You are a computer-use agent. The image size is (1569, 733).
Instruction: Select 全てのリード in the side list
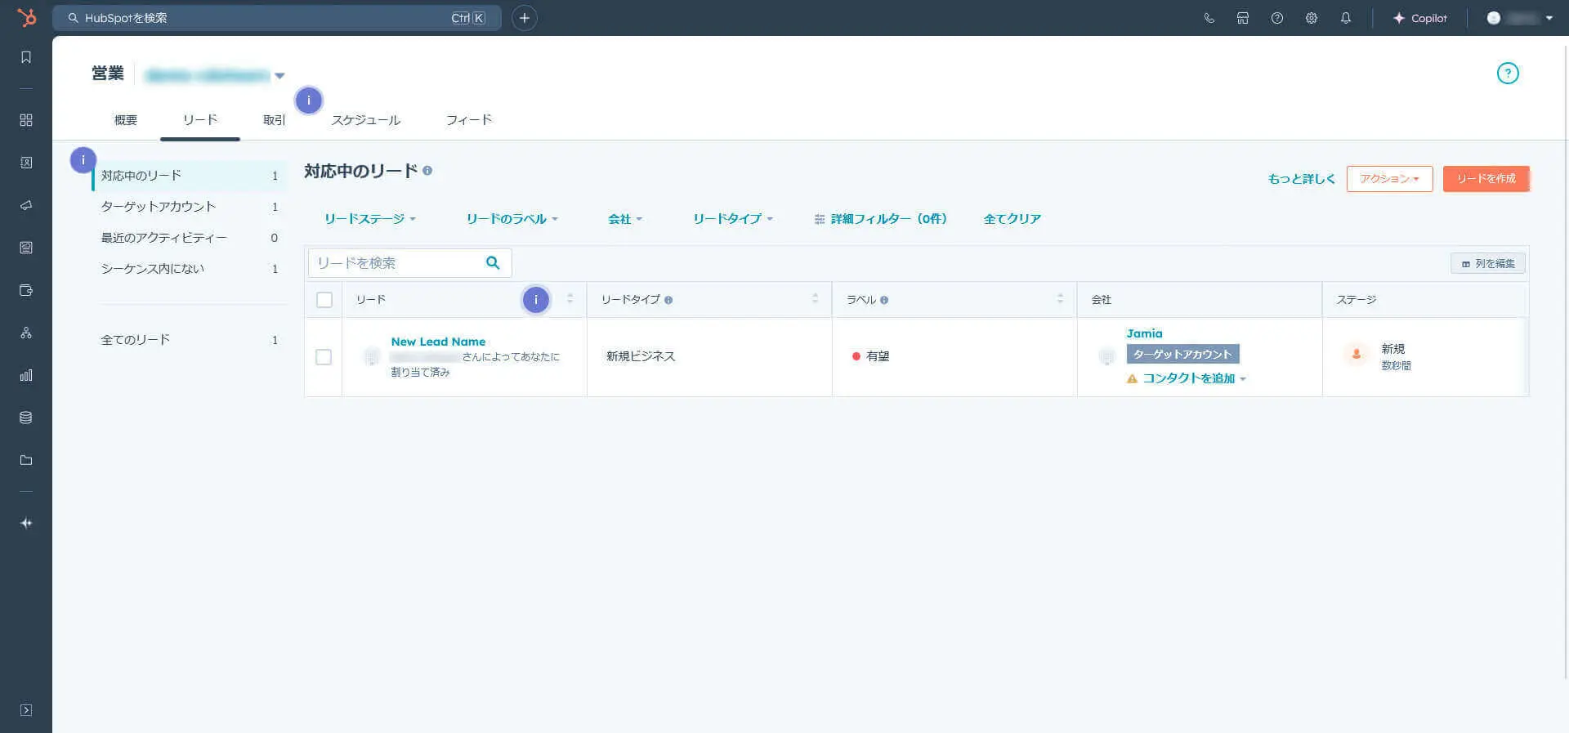[x=190, y=340]
